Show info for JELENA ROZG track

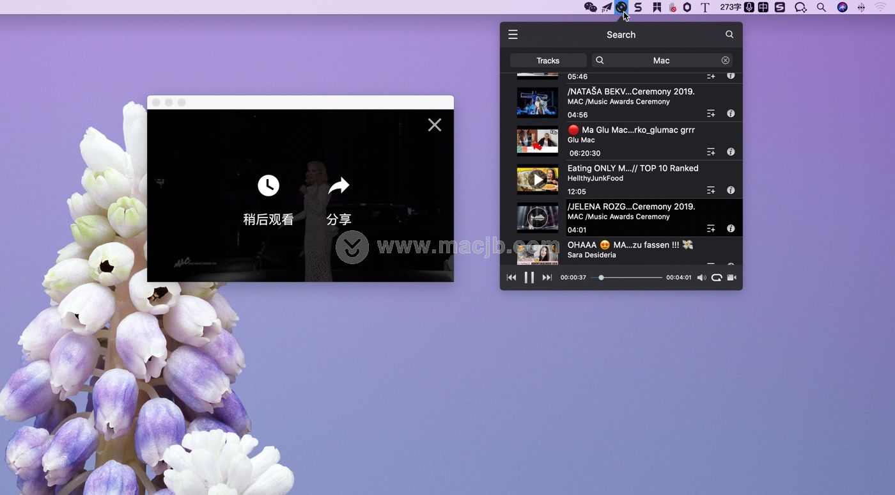[731, 228]
